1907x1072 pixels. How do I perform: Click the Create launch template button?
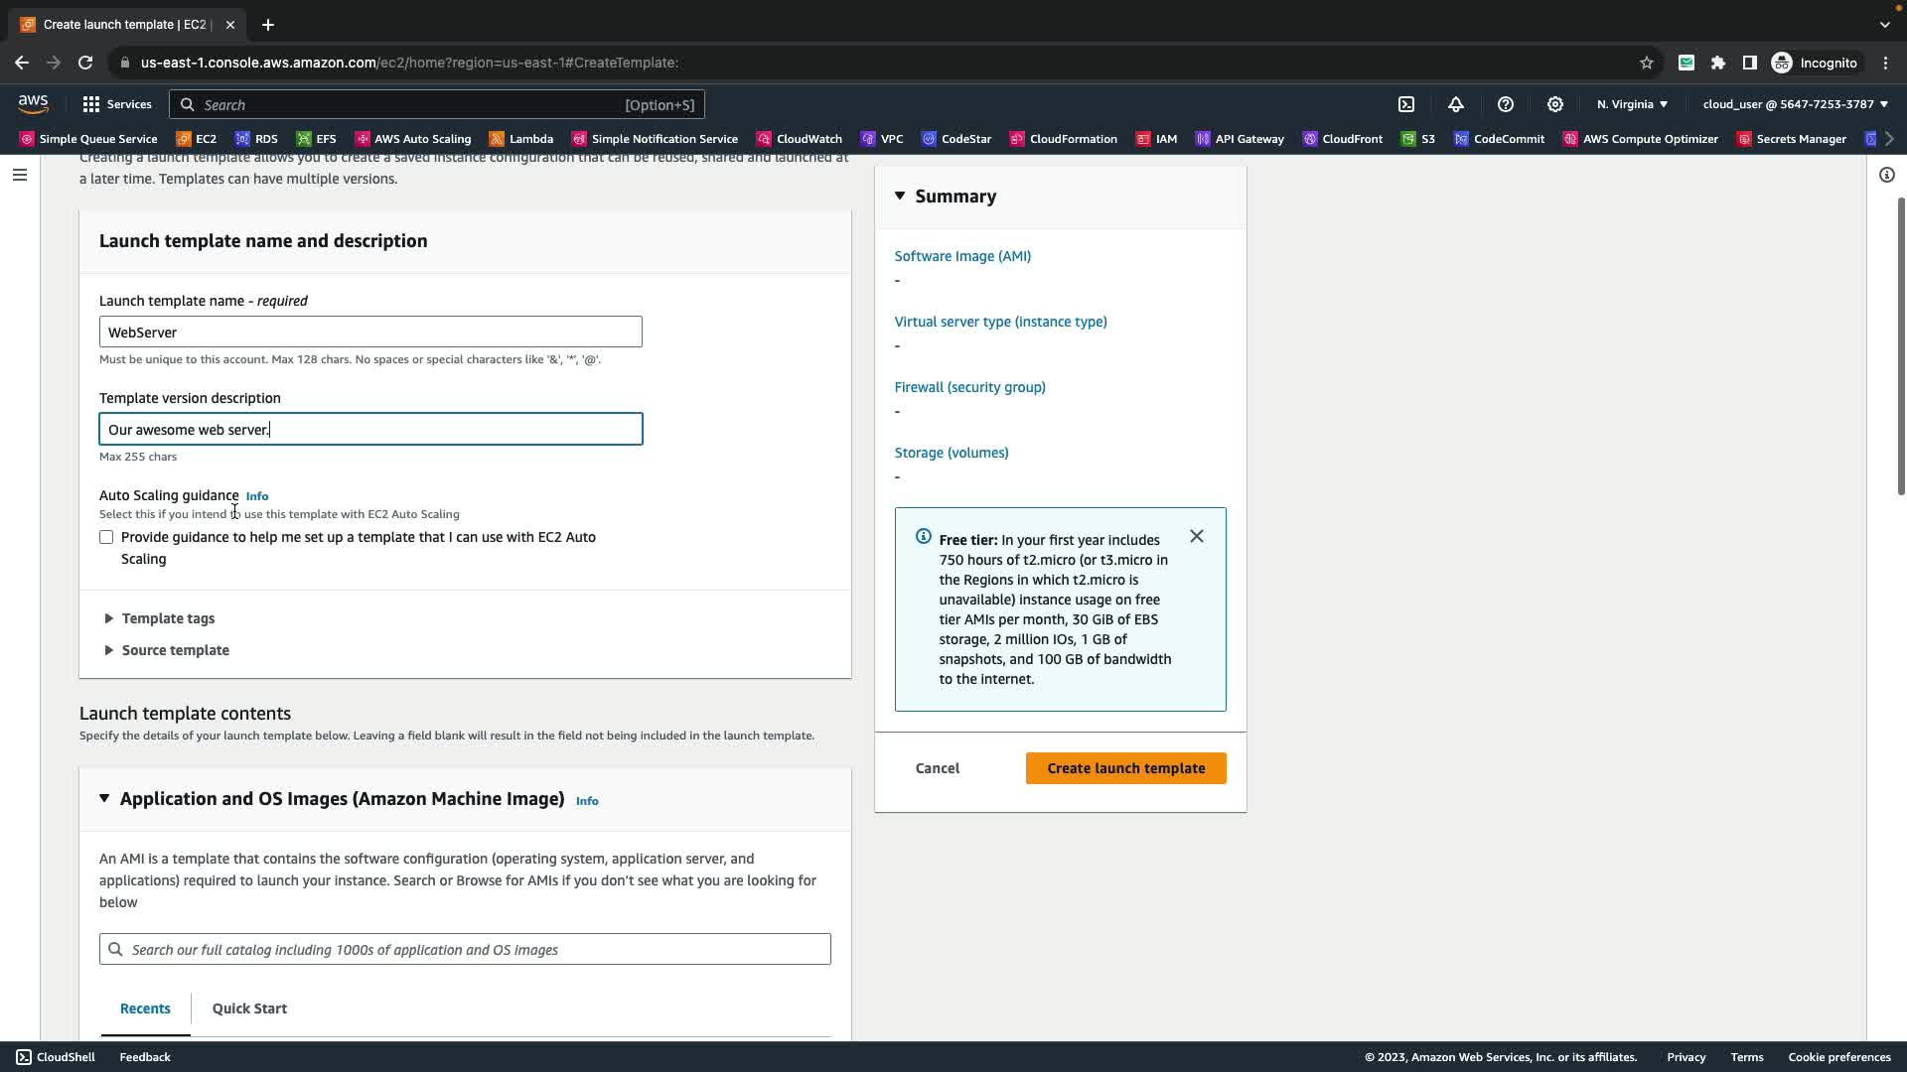click(x=1125, y=768)
